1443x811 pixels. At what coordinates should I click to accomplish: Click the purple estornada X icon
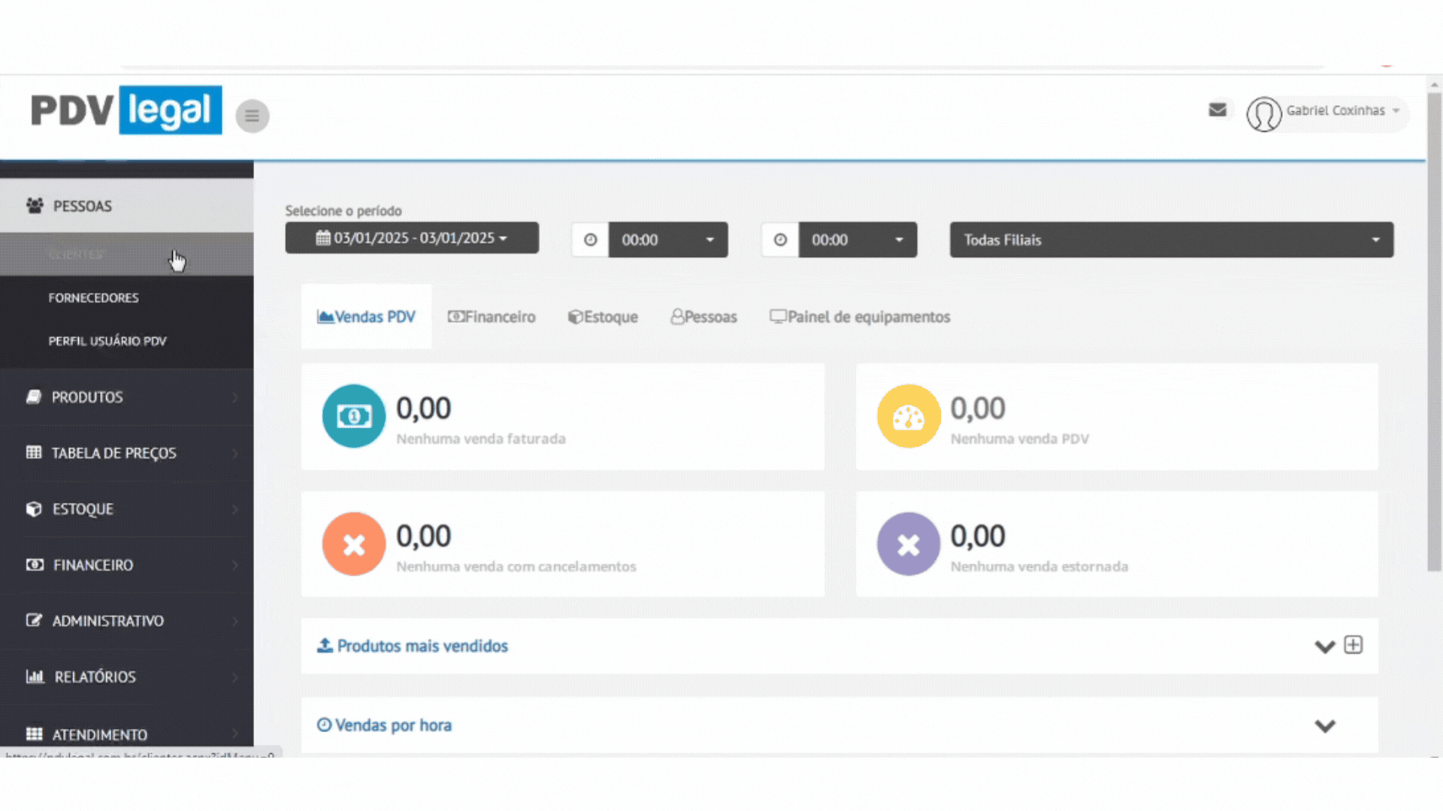point(908,544)
